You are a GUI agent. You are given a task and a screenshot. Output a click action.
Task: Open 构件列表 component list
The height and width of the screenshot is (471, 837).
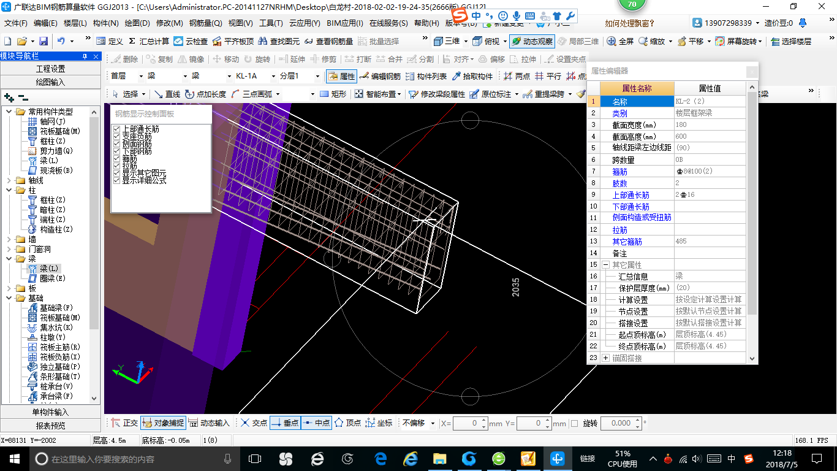(426, 76)
